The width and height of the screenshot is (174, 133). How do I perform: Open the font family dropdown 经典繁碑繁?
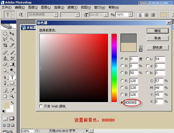coord(56,14)
